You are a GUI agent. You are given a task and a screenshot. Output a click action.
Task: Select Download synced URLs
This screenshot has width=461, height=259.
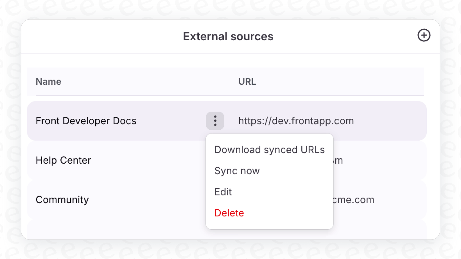coord(269,150)
